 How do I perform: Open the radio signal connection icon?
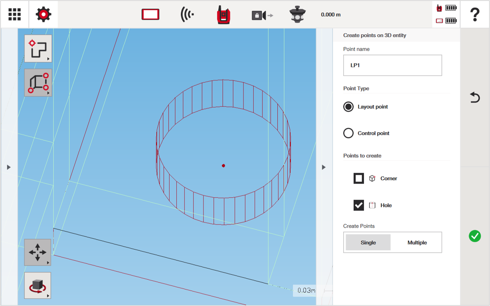point(186,14)
